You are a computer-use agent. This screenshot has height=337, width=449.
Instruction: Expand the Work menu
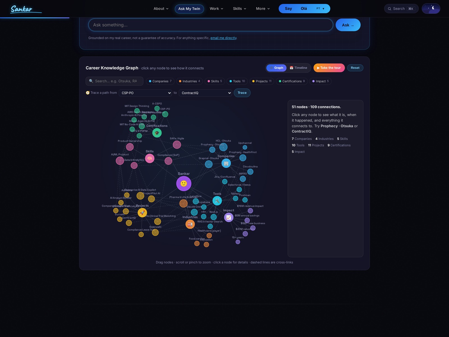(216, 9)
